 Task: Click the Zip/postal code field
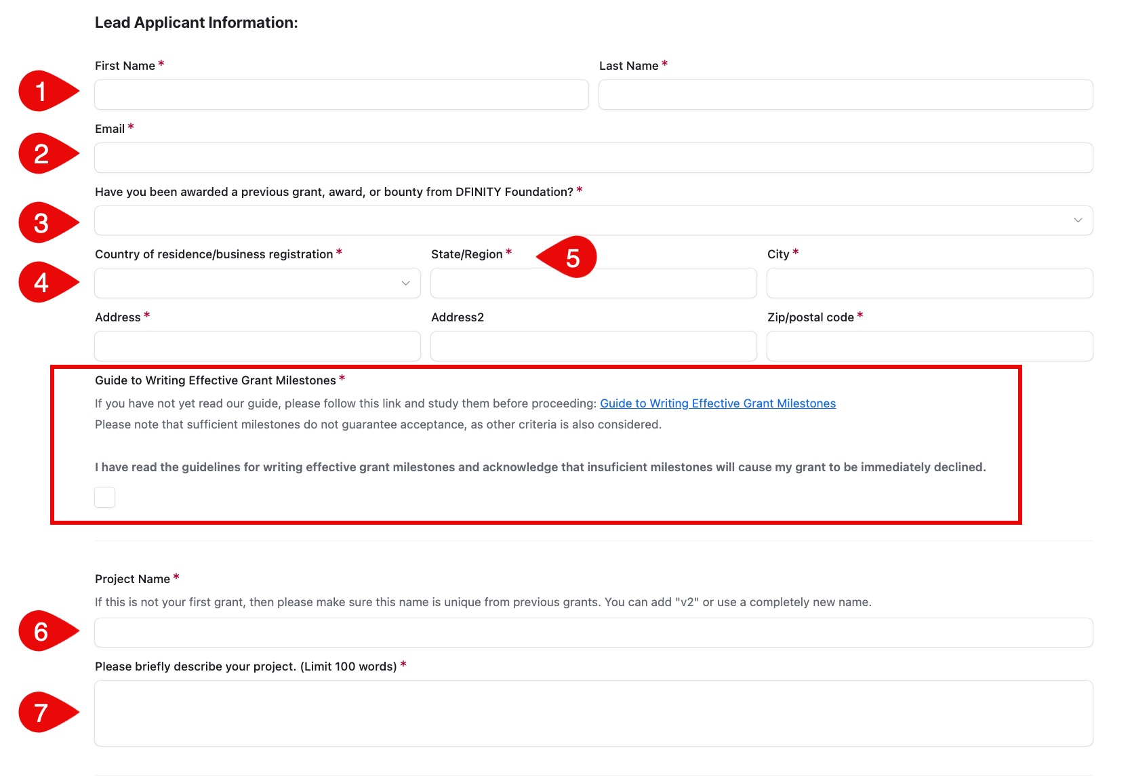click(x=930, y=346)
